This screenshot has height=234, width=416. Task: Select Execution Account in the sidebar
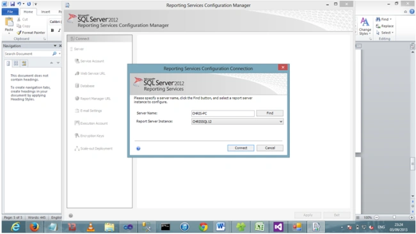[94, 123]
